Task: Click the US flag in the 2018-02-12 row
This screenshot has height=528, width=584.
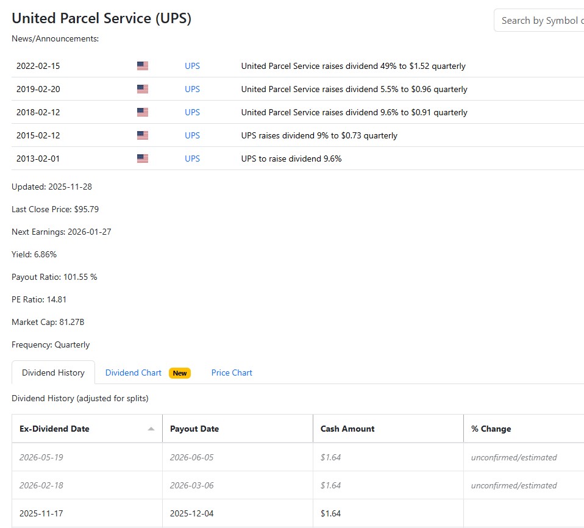Action: pos(143,112)
